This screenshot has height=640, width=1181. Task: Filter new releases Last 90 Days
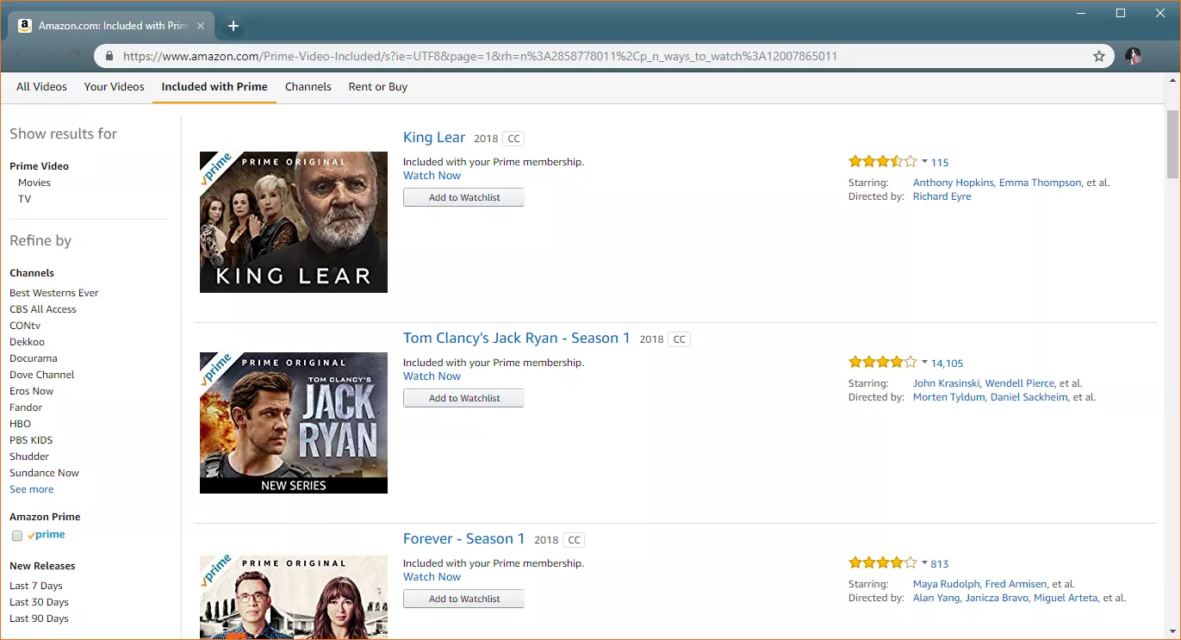pyautogui.click(x=39, y=618)
